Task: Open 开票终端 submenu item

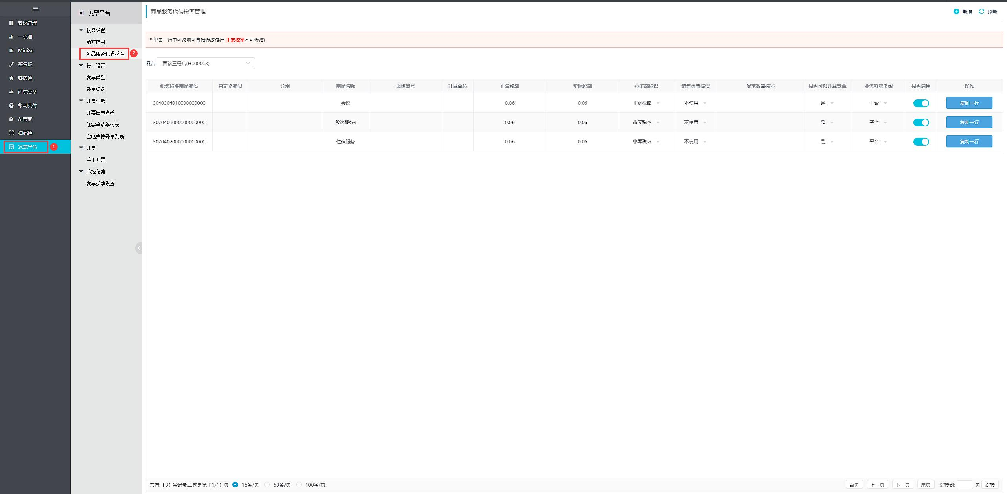Action: (x=96, y=89)
